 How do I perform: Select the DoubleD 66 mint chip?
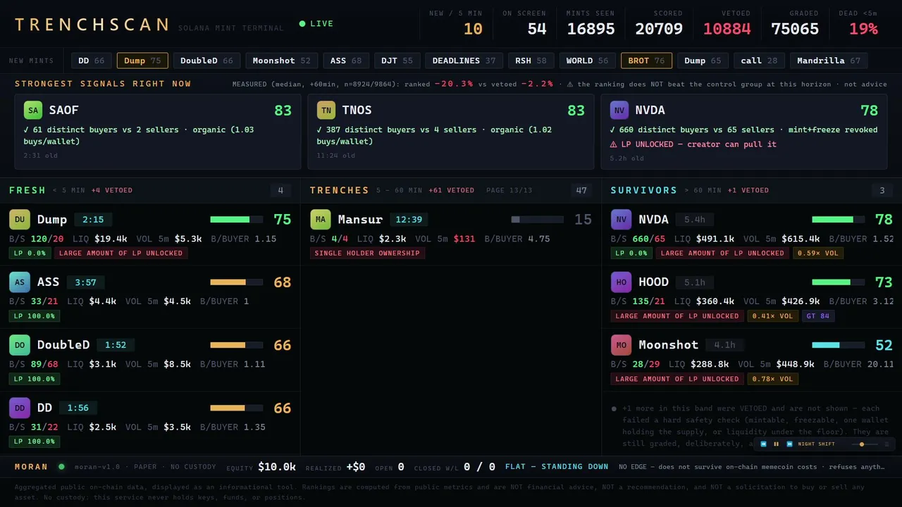pyautogui.click(x=206, y=61)
